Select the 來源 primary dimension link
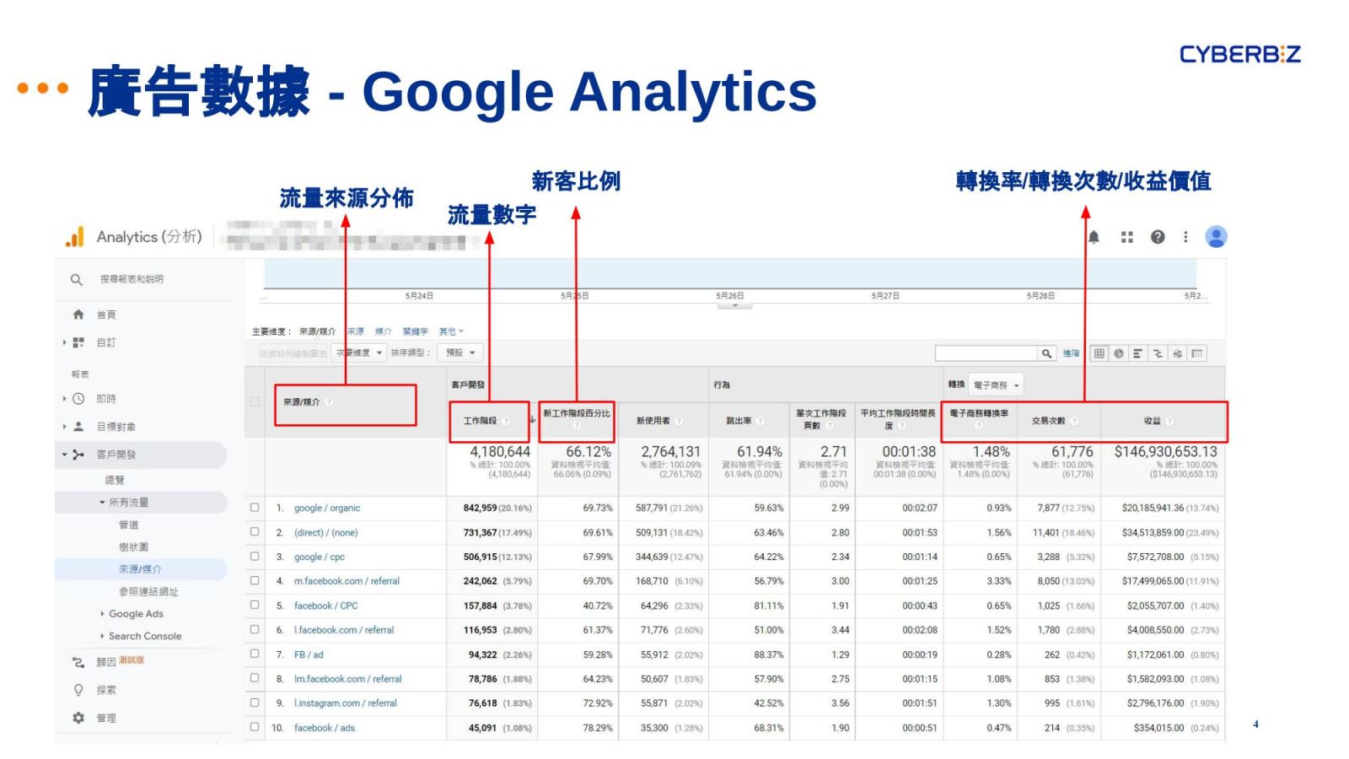 (x=356, y=332)
